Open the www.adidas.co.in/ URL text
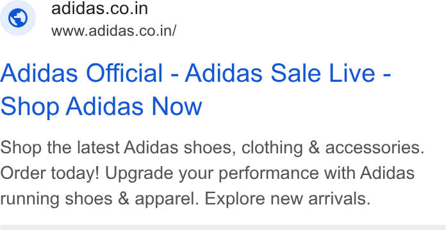446x230 pixels. click(114, 31)
